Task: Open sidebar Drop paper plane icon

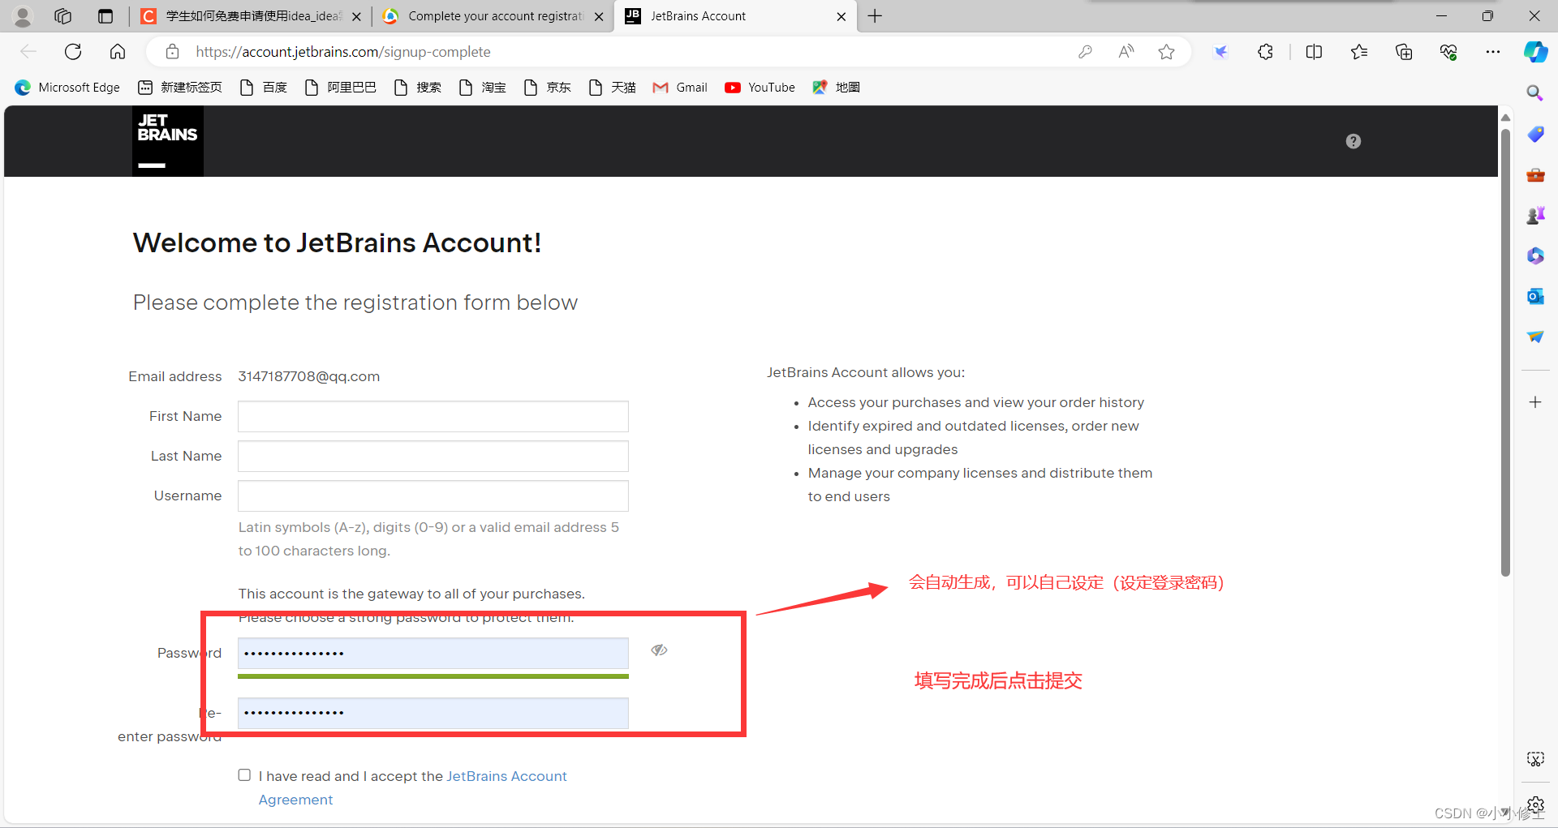Action: click(x=1535, y=337)
